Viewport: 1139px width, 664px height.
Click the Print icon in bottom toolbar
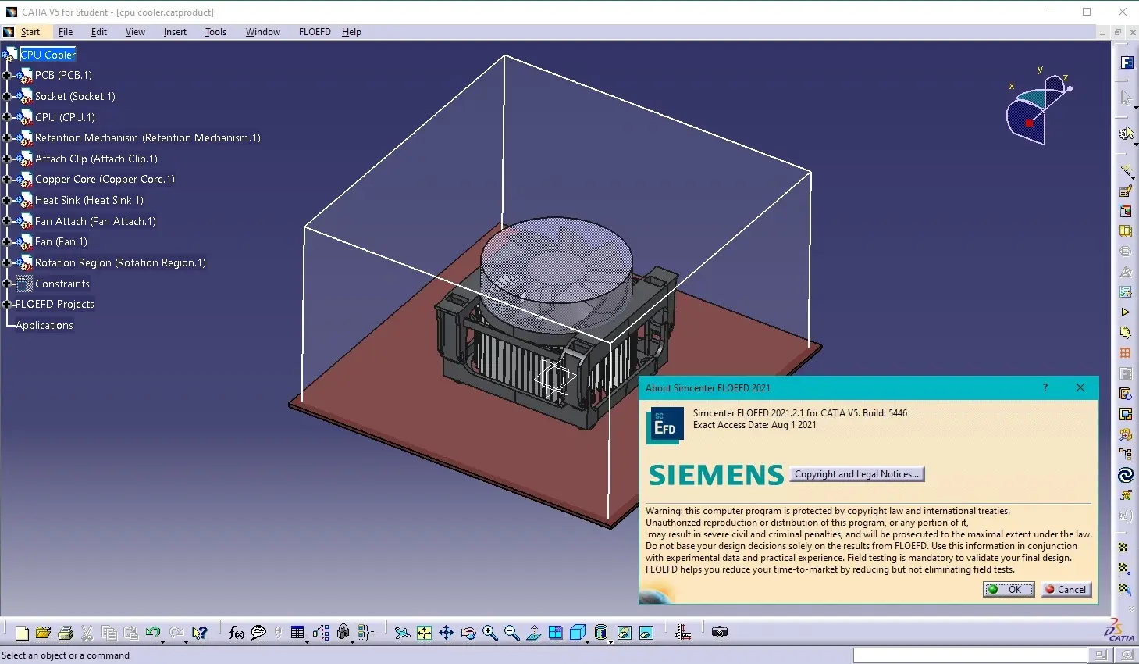pyautogui.click(x=66, y=633)
